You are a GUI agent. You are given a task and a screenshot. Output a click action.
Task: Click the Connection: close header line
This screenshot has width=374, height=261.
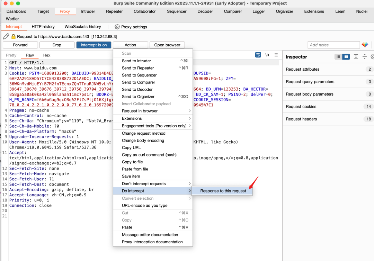click(30, 206)
